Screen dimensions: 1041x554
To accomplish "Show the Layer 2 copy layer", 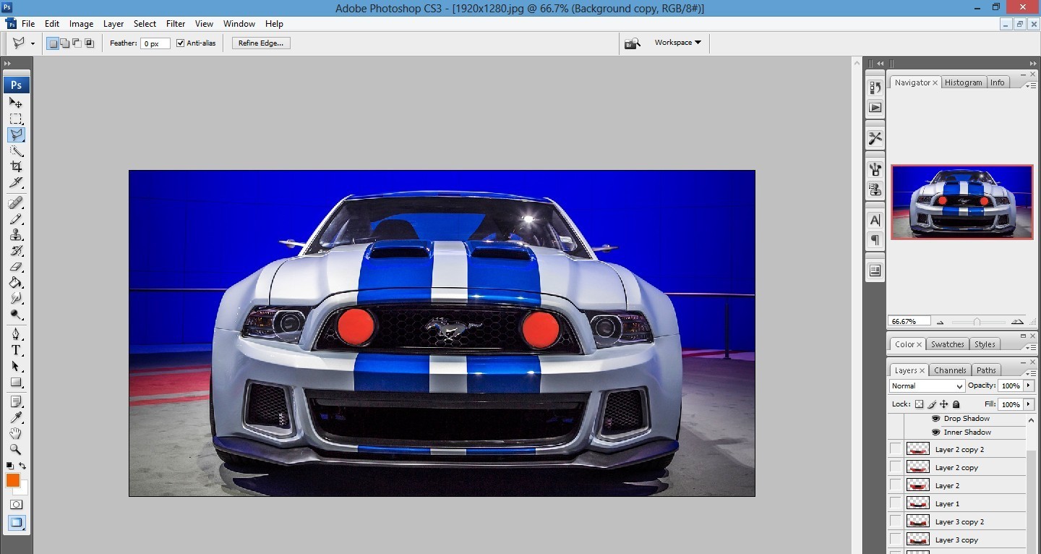I will tap(896, 467).
